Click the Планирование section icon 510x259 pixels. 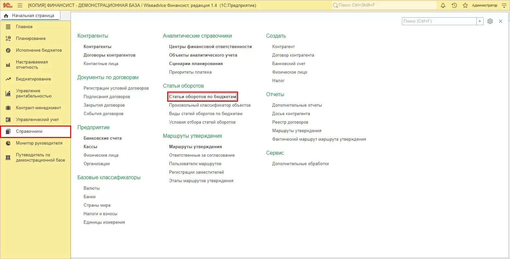coord(8,39)
